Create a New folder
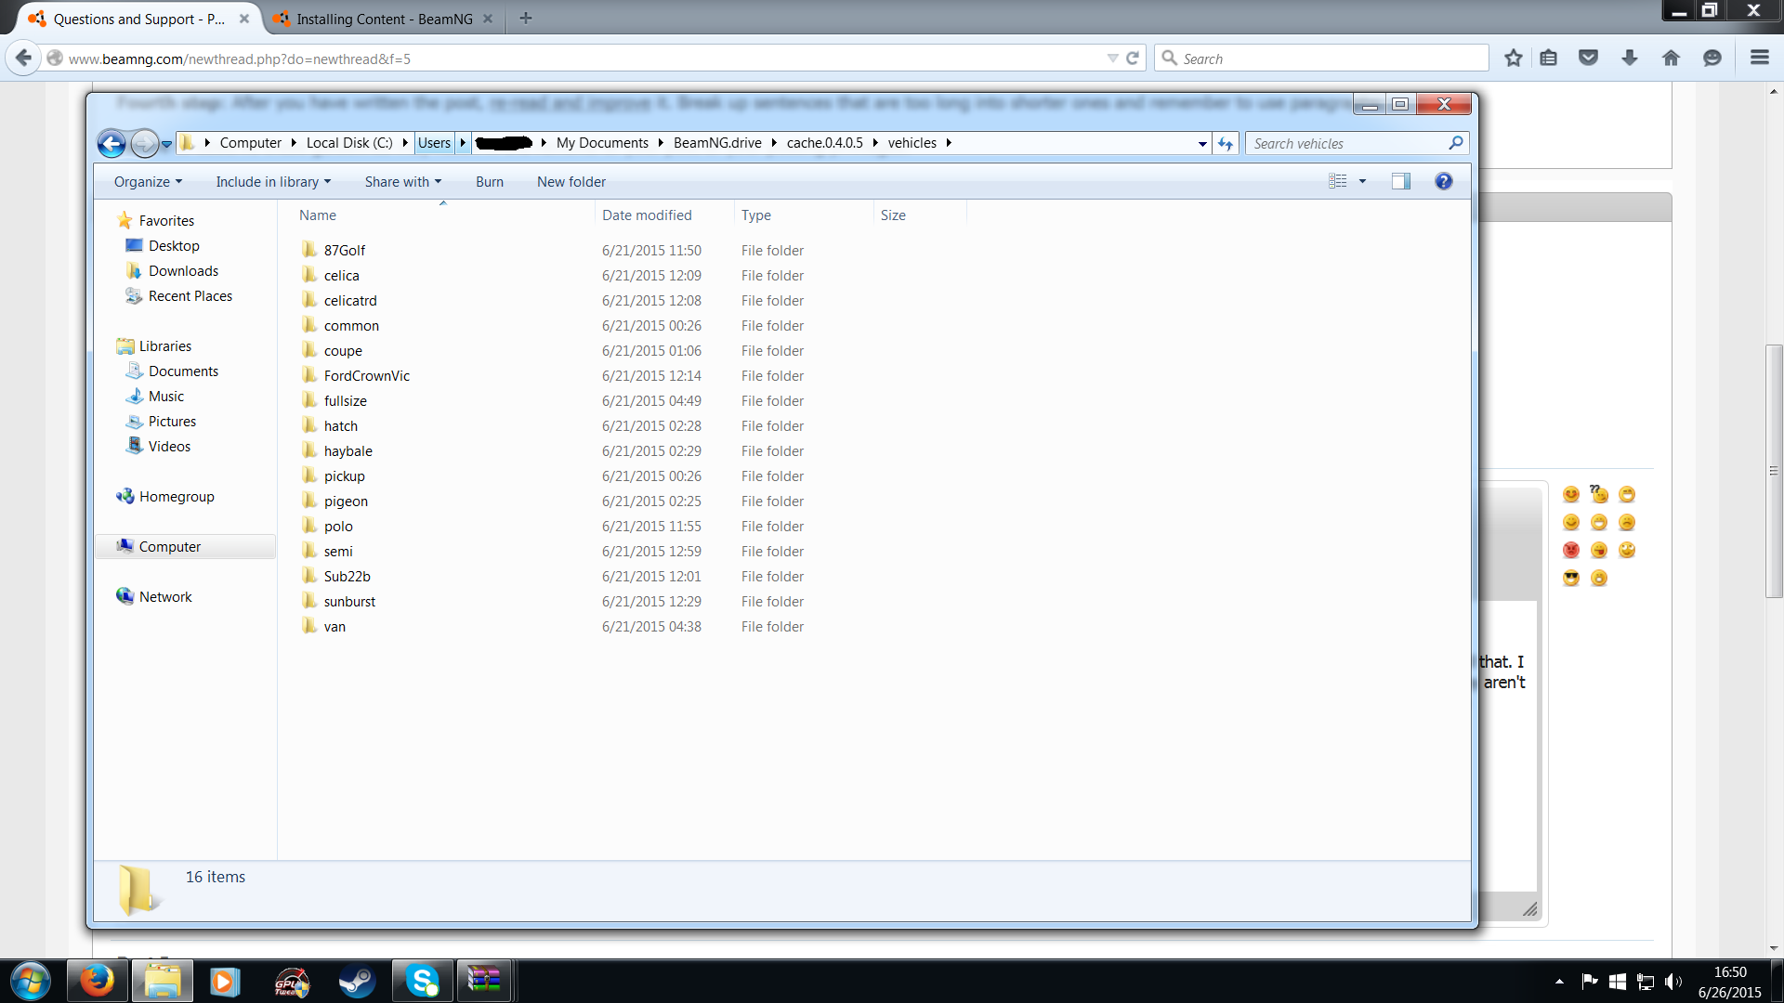This screenshot has height=1003, width=1784. (571, 182)
